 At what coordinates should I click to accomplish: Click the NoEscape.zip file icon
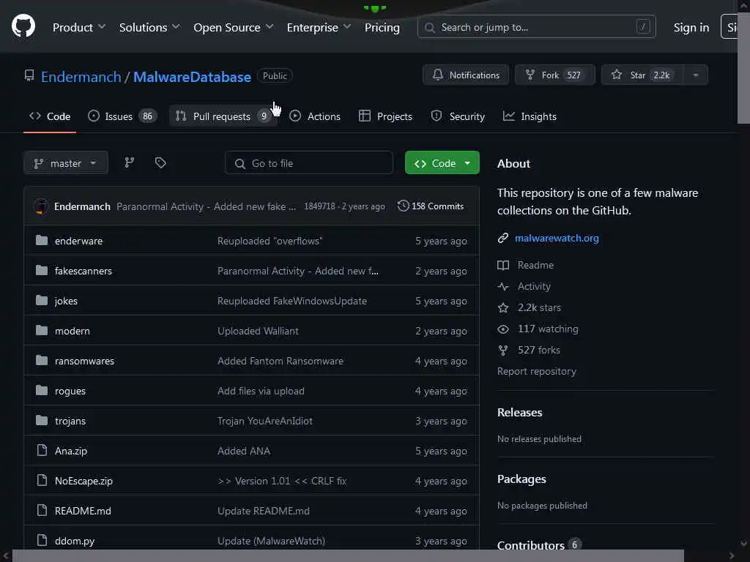[42, 480]
